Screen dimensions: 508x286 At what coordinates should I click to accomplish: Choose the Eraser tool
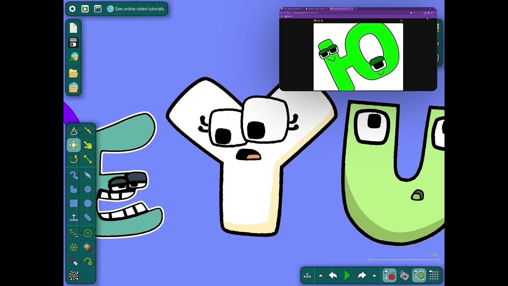click(x=88, y=175)
